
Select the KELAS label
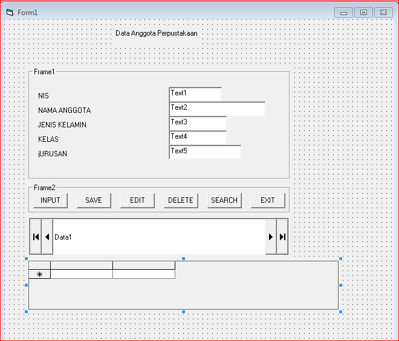click(x=48, y=139)
